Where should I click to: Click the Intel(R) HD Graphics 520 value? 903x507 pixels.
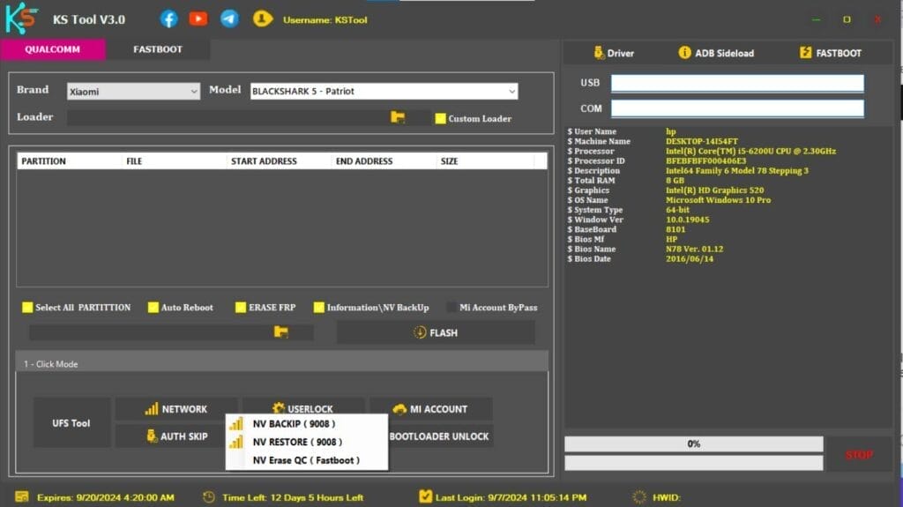pos(714,190)
